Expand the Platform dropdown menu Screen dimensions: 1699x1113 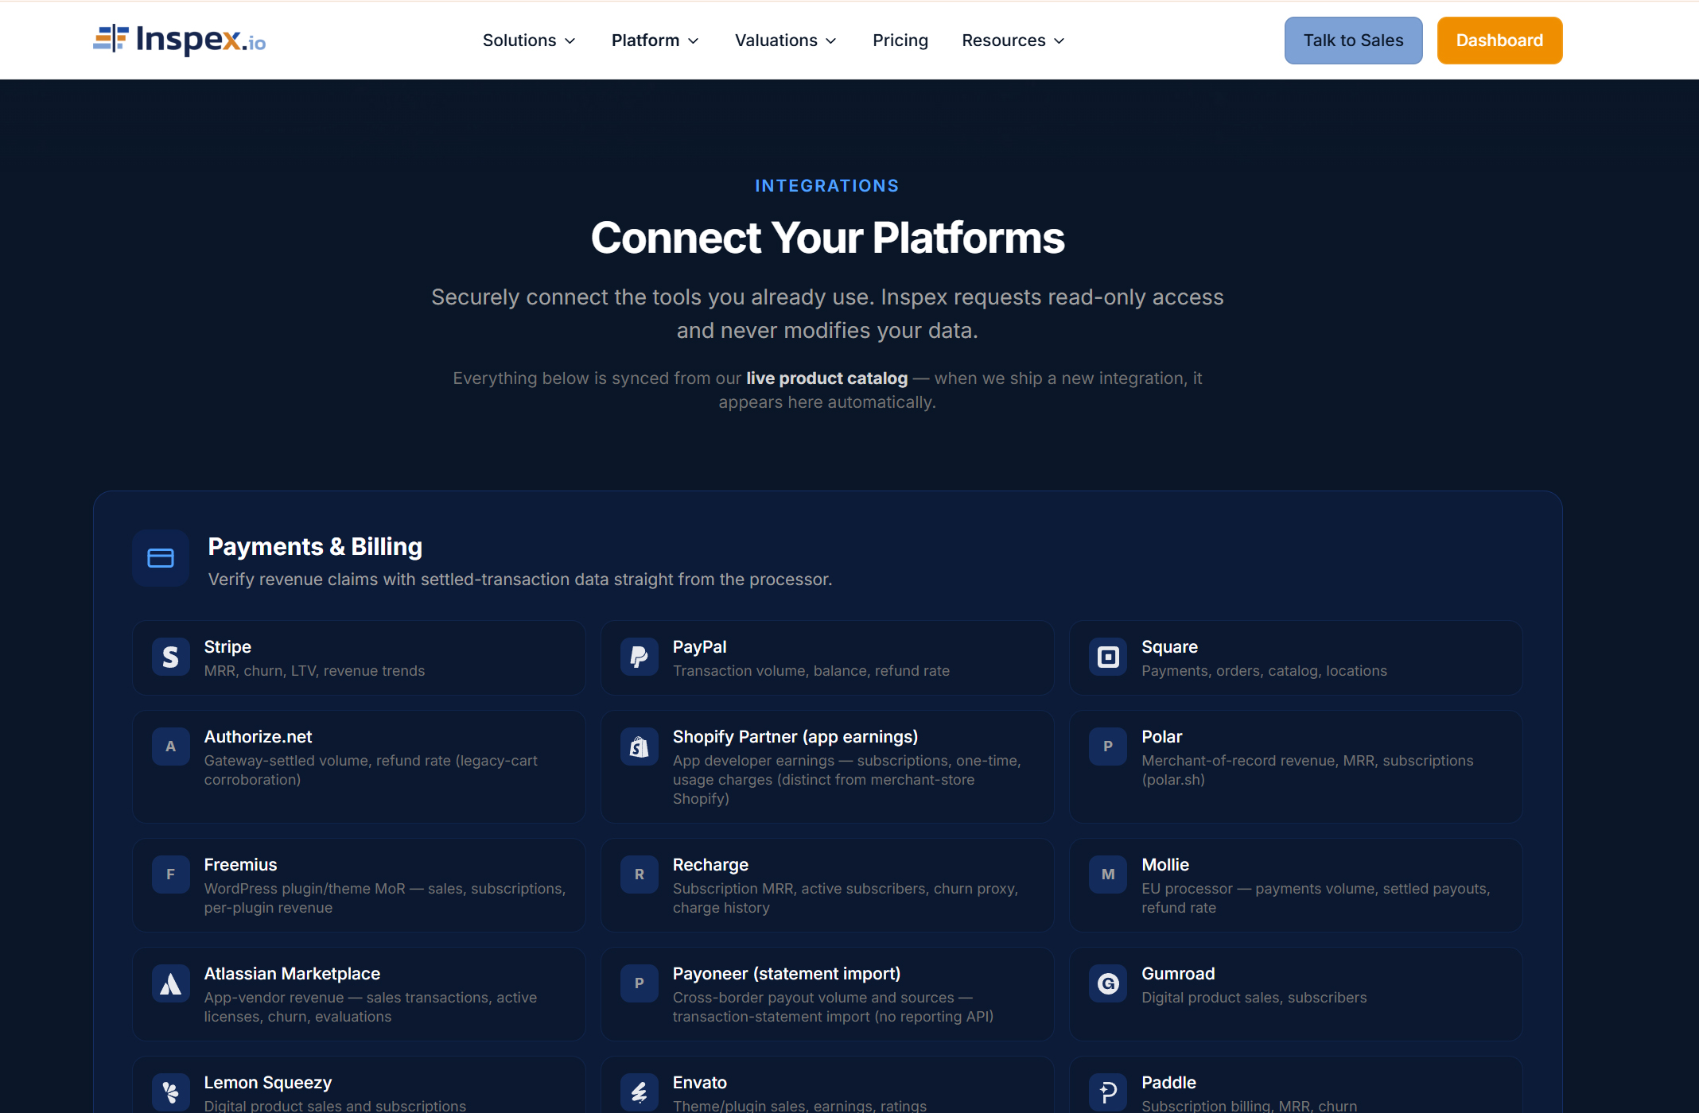[x=655, y=41]
